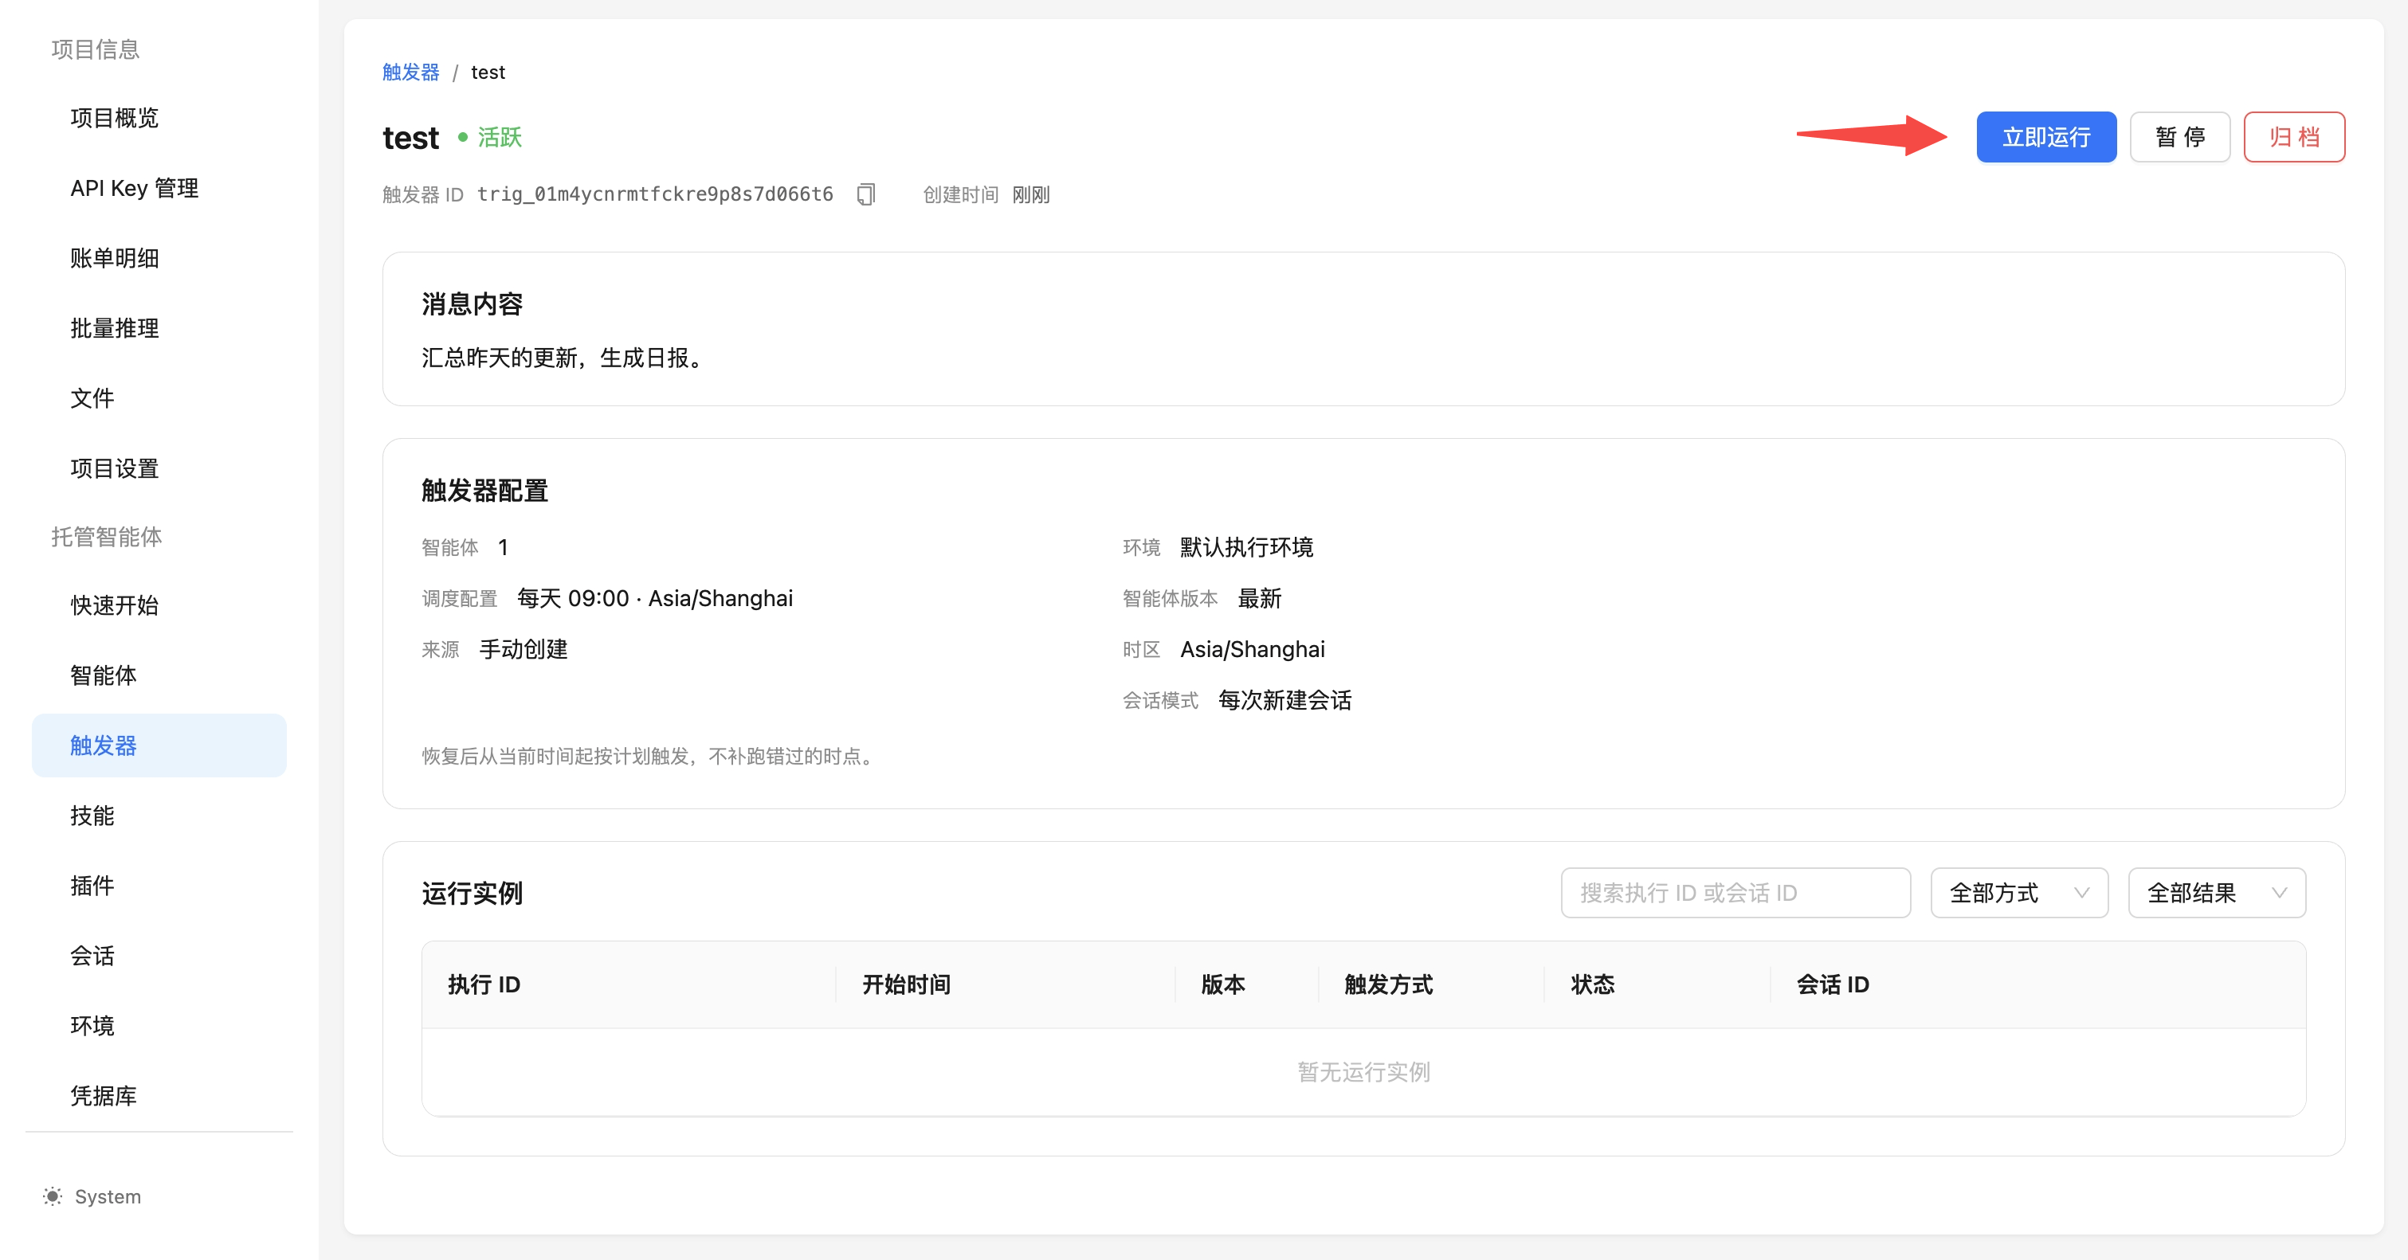
Task: Click the trigger ID value trig_01m4ycnrmtfckre9p8s7d066t6
Action: (654, 194)
